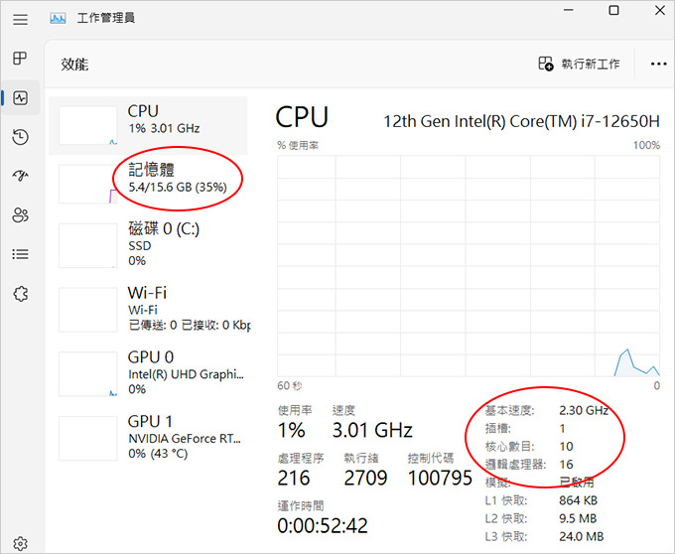The image size is (675, 554).
Task: Open the Users page icon
Action: (x=20, y=214)
